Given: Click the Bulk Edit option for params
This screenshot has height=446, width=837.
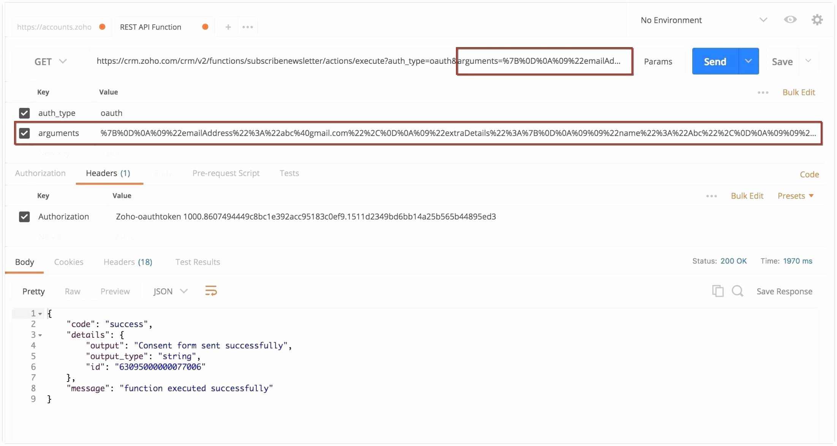Looking at the screenshot, I should (x=797, y=92).
